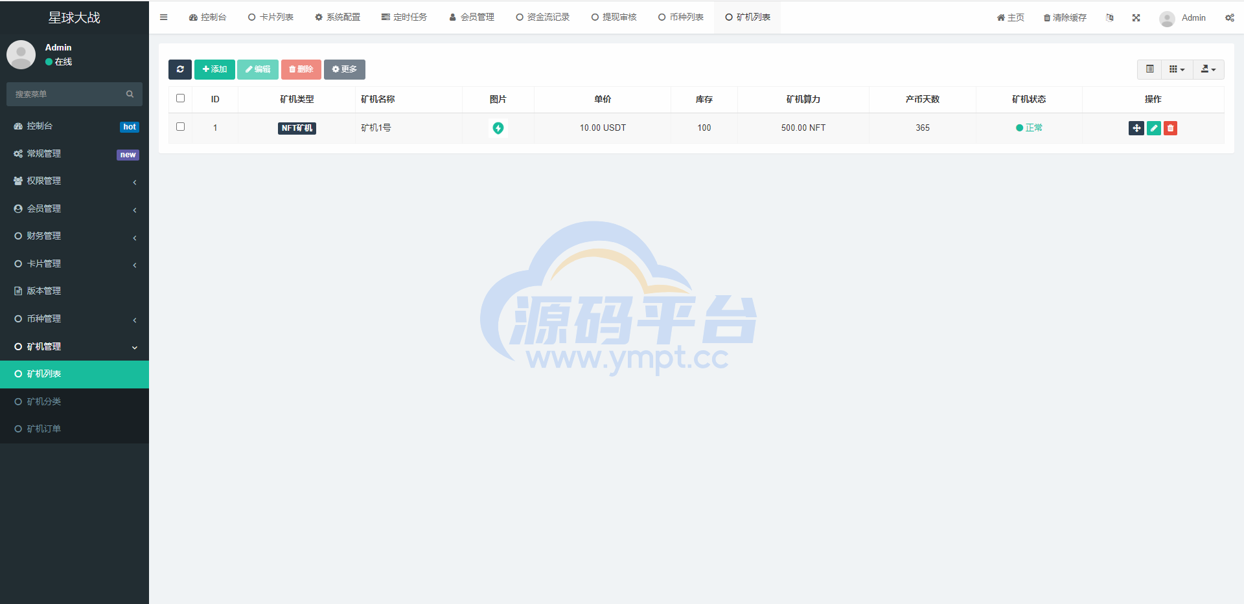This screenshot has width=1244, height=604.
Task: Click the search magnifier icon in sidebar
Action: click(x=130, y=94)
